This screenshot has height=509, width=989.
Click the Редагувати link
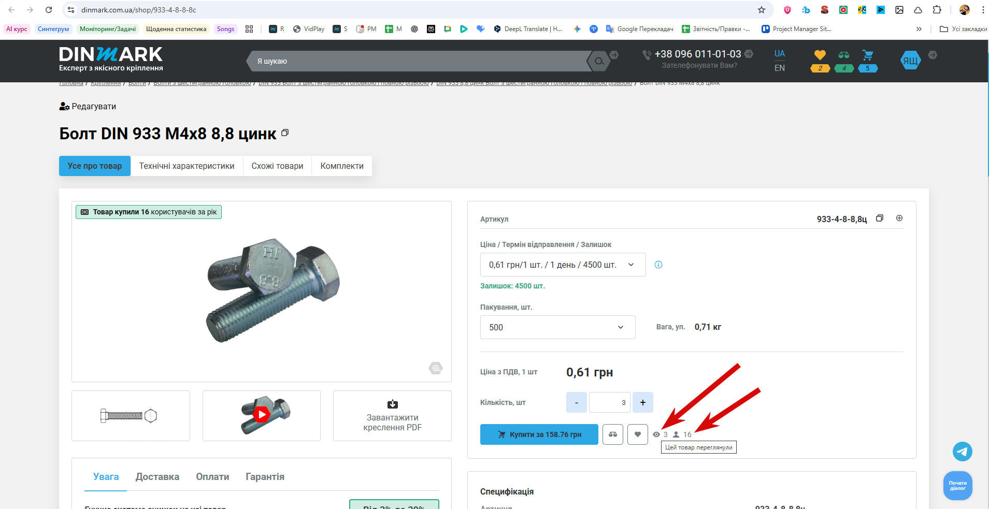[x=94, y=106]
